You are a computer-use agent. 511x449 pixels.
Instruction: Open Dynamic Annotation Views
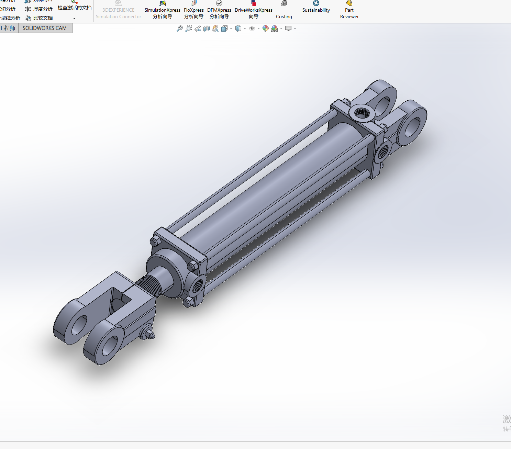[x=215, y=29]
